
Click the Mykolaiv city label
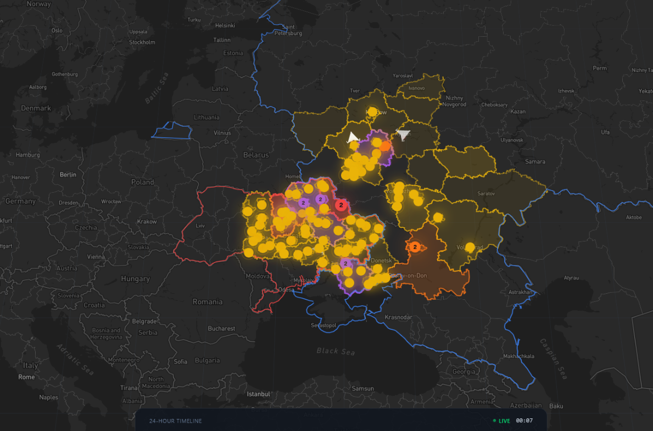pos(303,280)
